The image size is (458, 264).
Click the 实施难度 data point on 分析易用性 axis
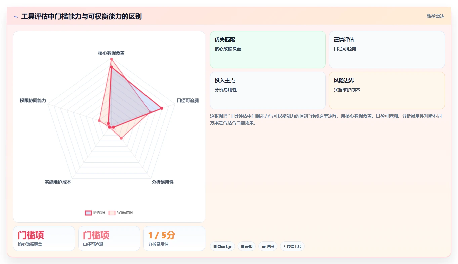[122, 138]
